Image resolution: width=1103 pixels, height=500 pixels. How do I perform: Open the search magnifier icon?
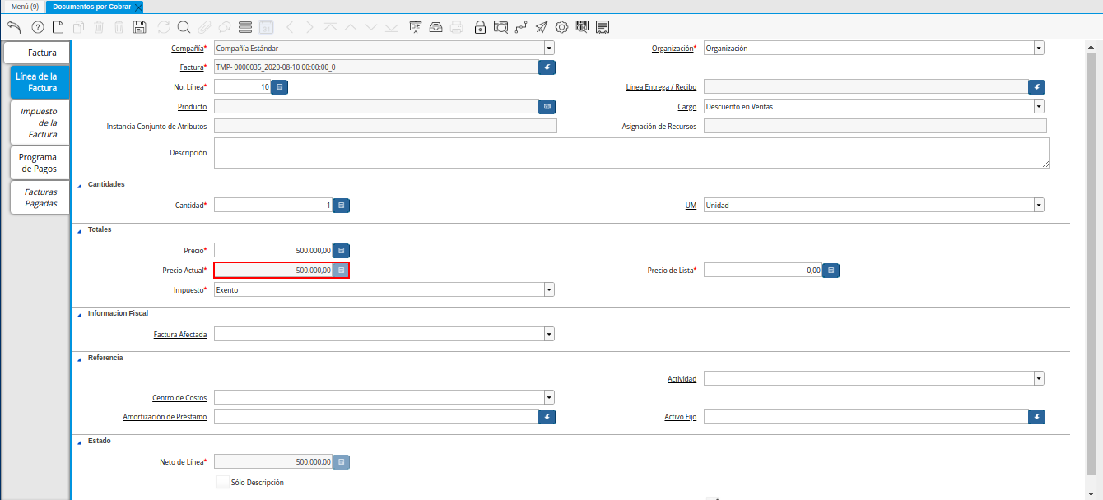(x=184, y=27)
